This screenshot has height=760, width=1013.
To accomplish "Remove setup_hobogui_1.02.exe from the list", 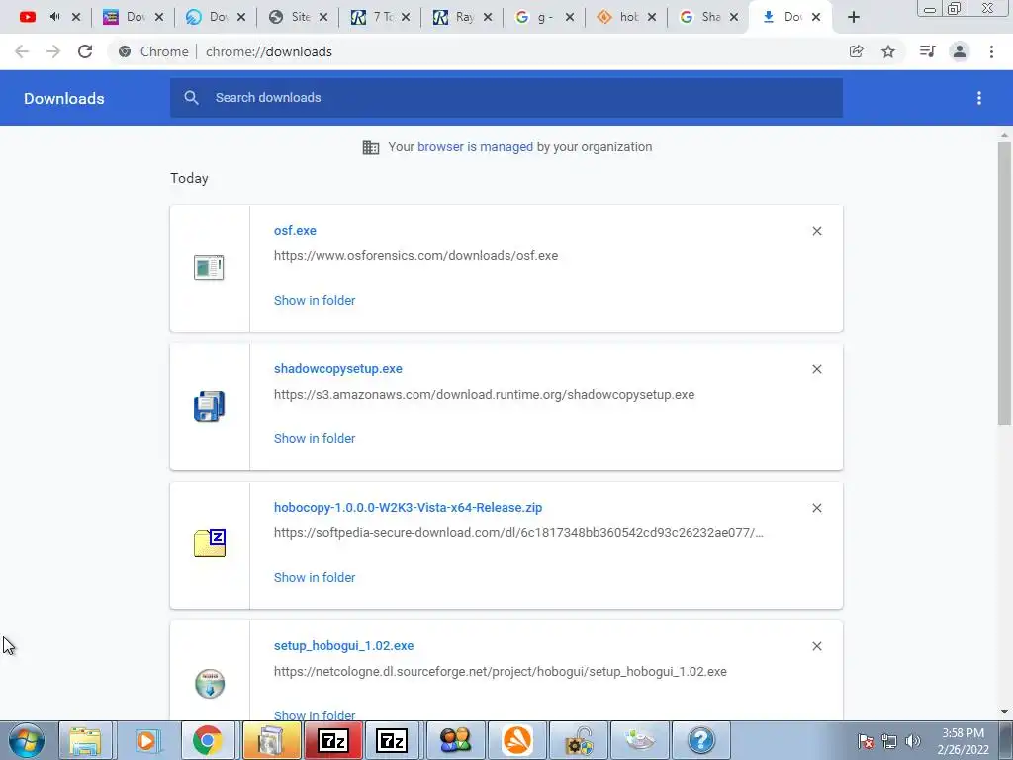I will tap(816, 646).
